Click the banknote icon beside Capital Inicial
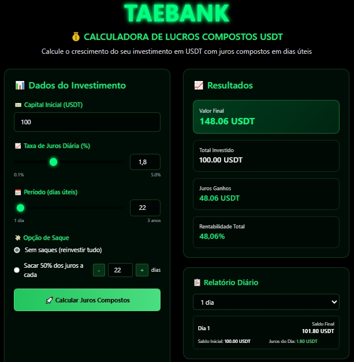 (18, 105)
